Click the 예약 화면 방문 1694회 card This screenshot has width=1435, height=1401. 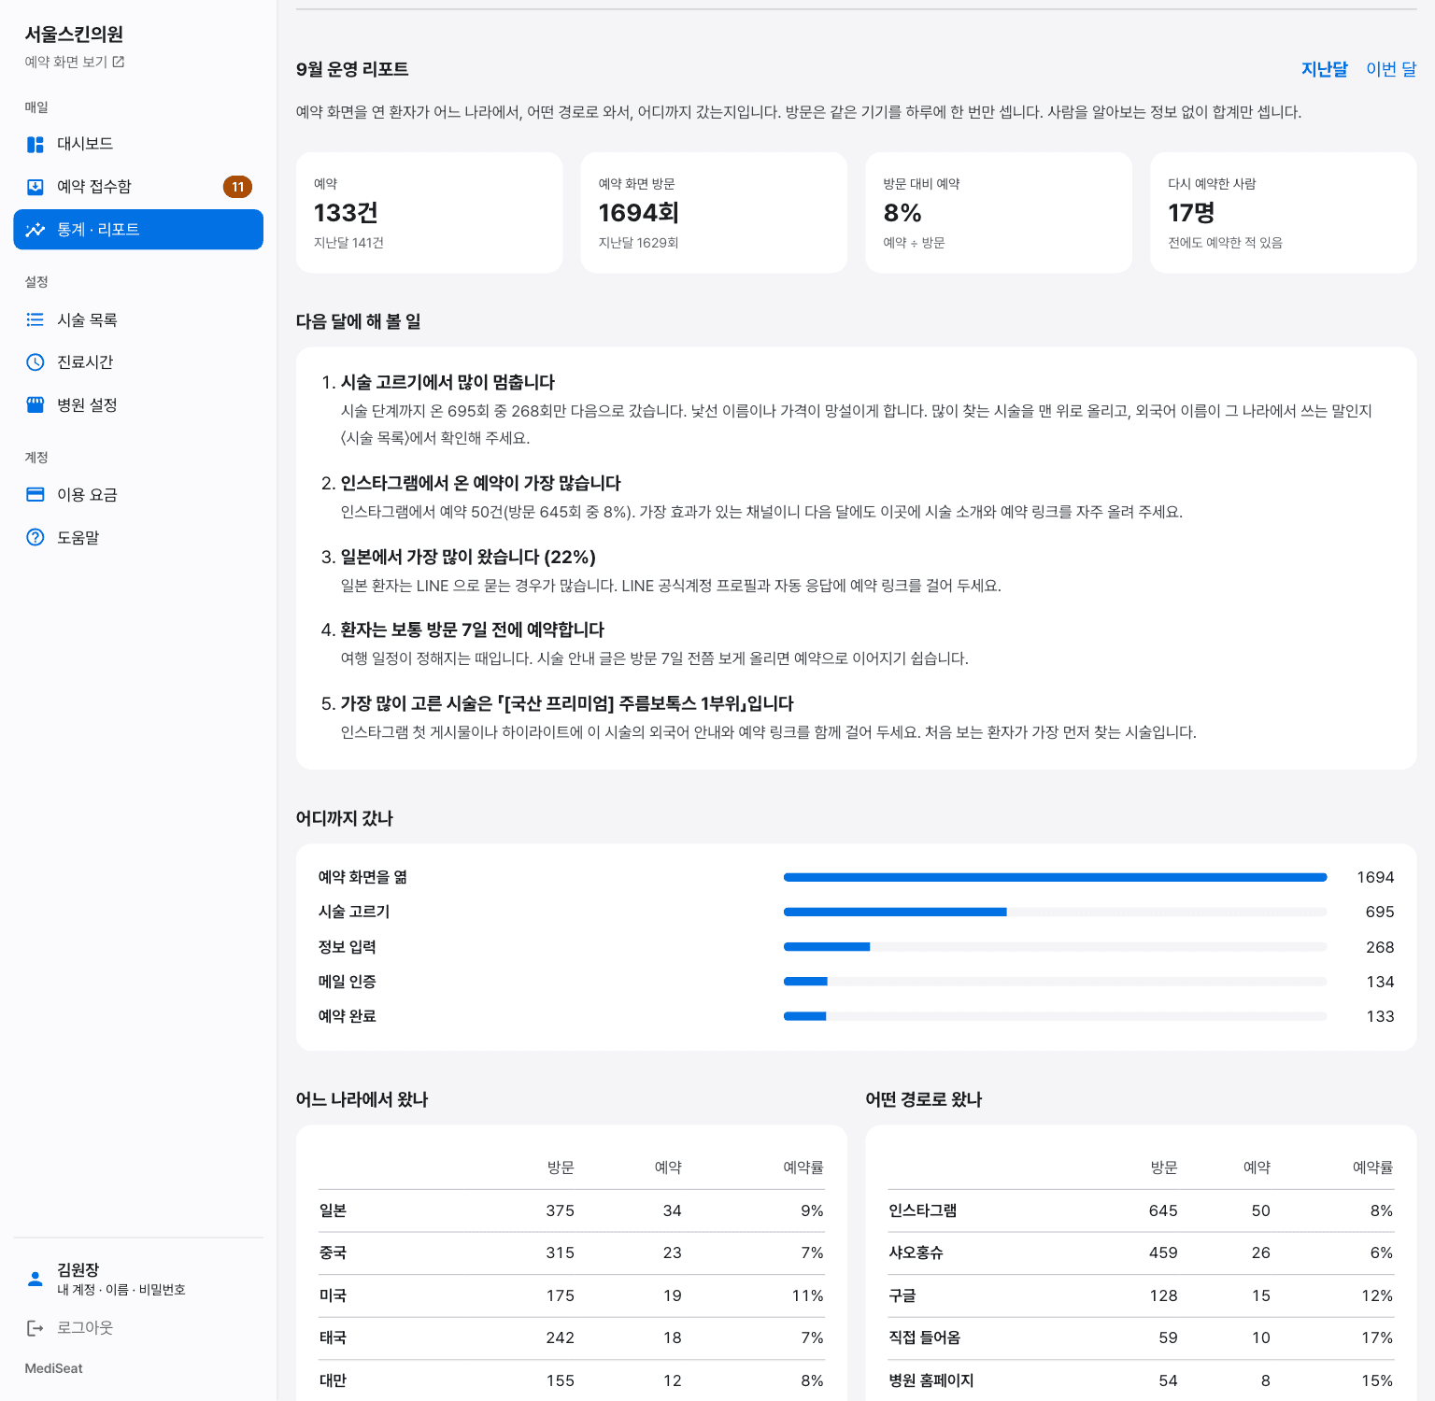point(714,213)
